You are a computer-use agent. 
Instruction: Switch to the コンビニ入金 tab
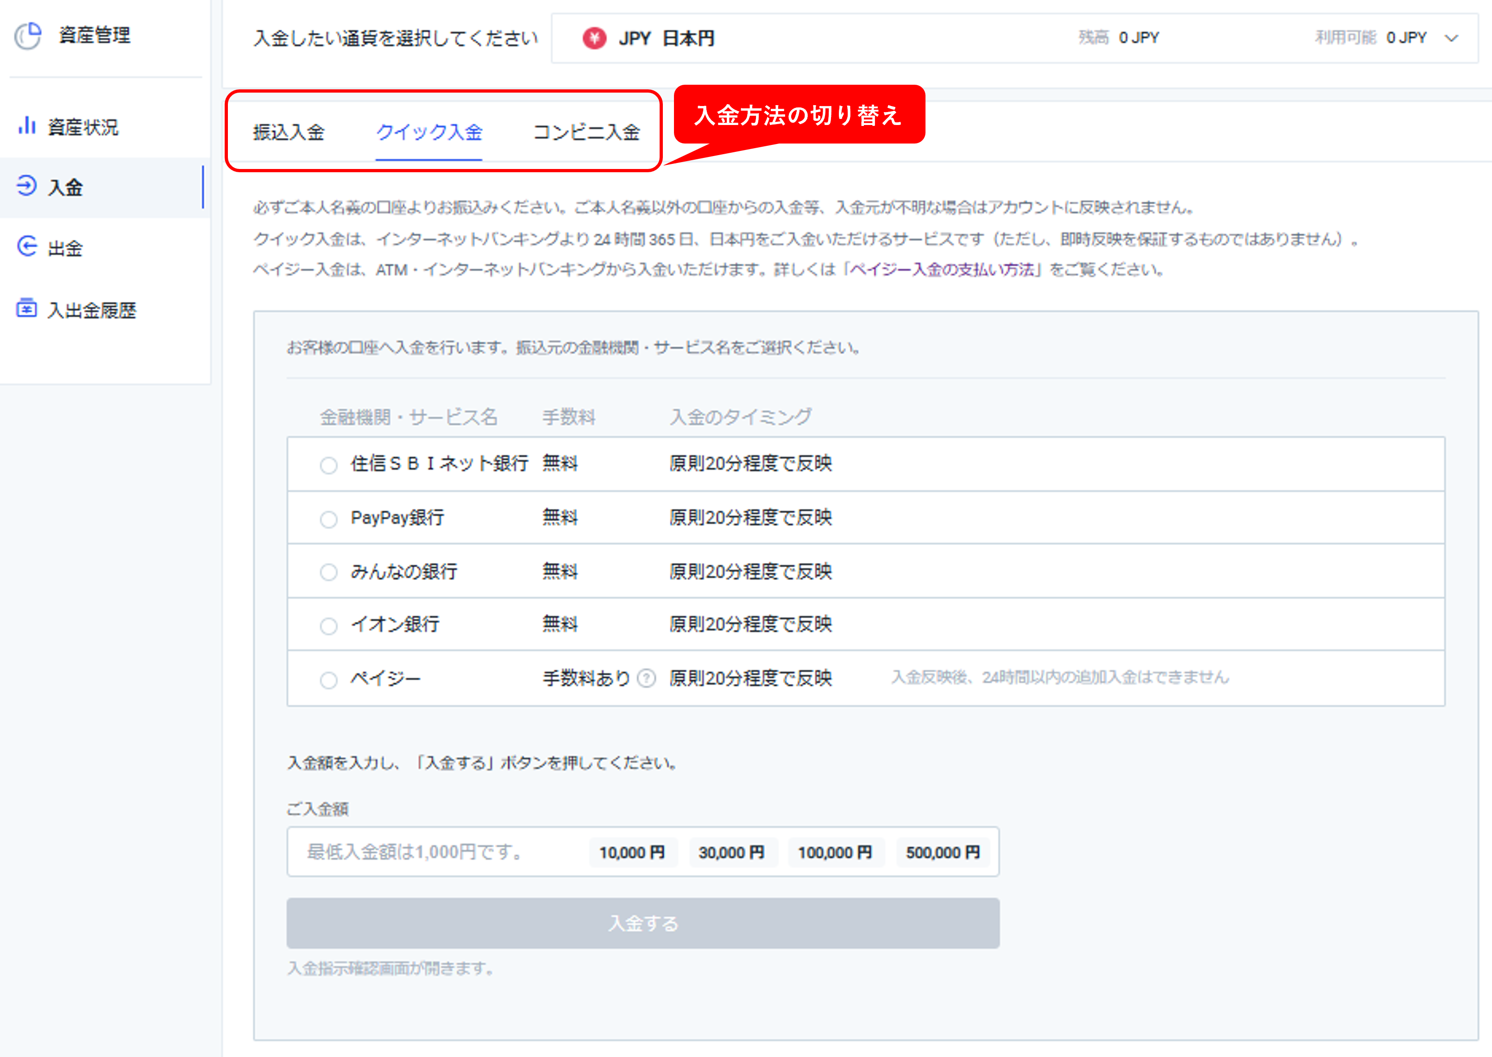click(x=587, y=132)
